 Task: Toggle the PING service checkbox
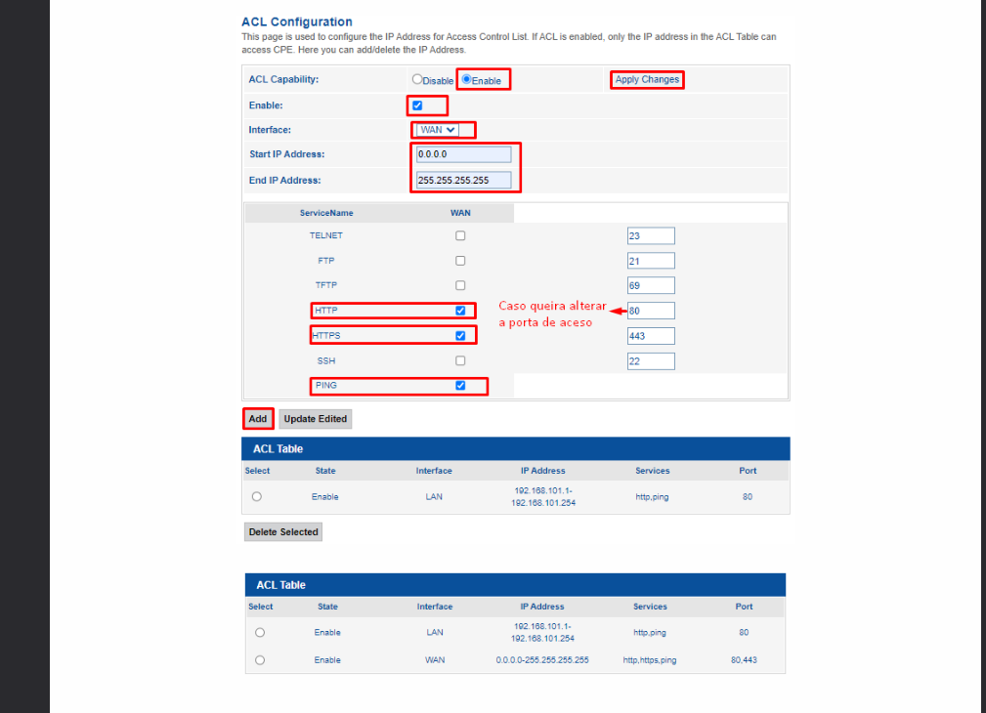(x=460, y=386)
